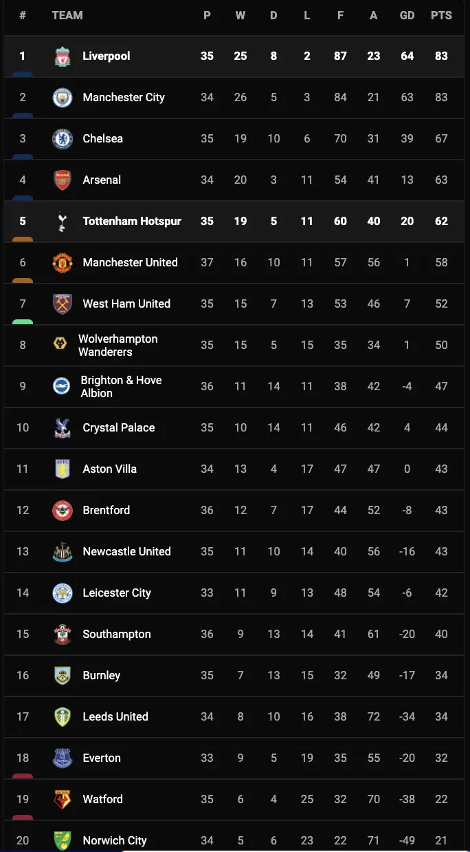
Task: Click the TEAM column header
Action: 67,15
